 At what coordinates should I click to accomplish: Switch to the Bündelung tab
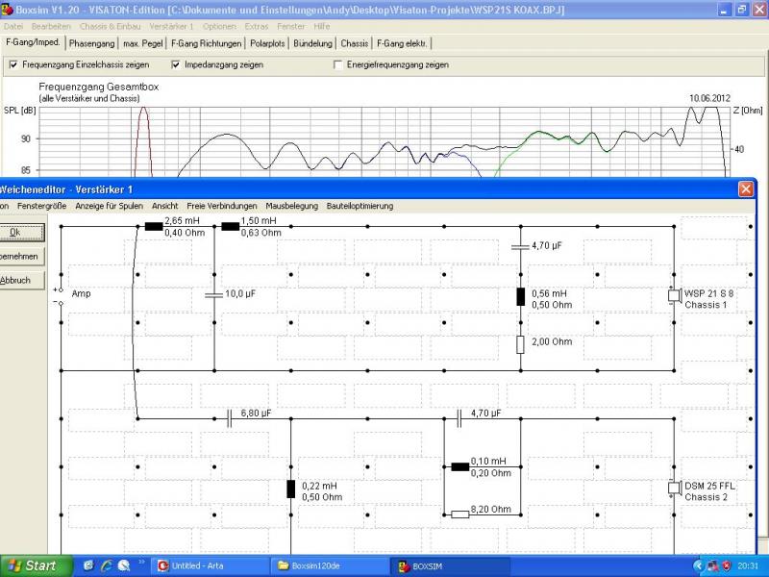[313, 43]
